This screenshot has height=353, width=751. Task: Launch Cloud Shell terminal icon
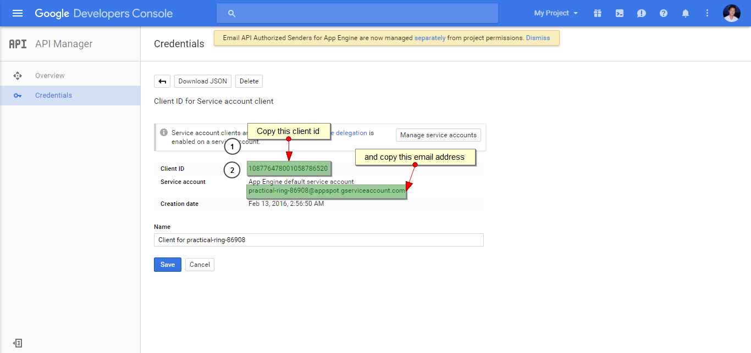tap(620, 13)
